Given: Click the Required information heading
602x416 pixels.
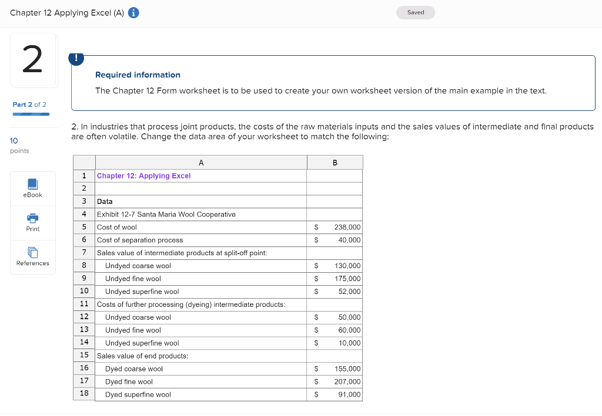Looking at the screenshot, I should click(x=138, y=75).
